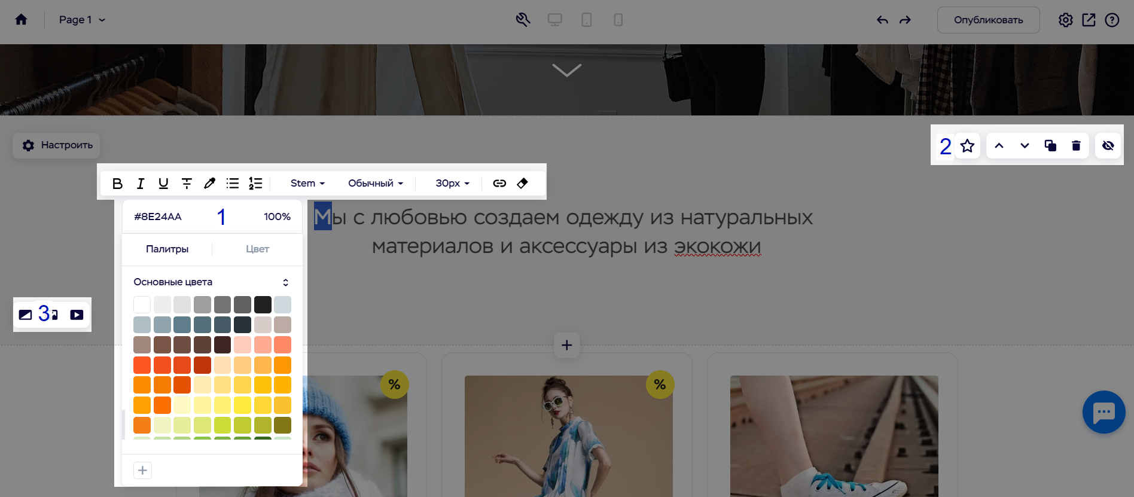Click the underlined word экокожи
1134x497 pixels.
pos(718,246)
